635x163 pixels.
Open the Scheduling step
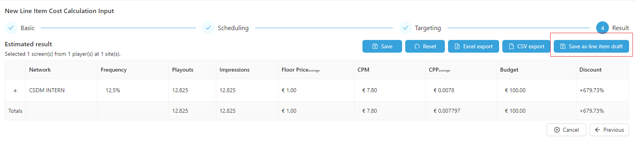click(233, 28)
